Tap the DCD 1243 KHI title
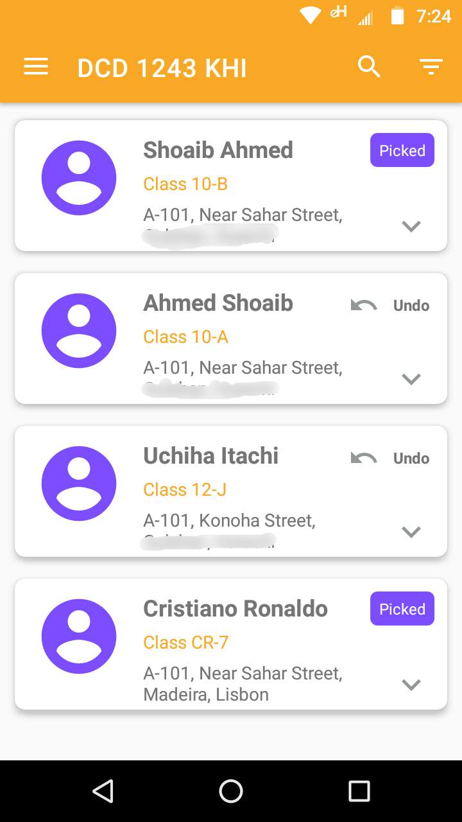This screenshot has width=462, height=822. pos(162,68)
